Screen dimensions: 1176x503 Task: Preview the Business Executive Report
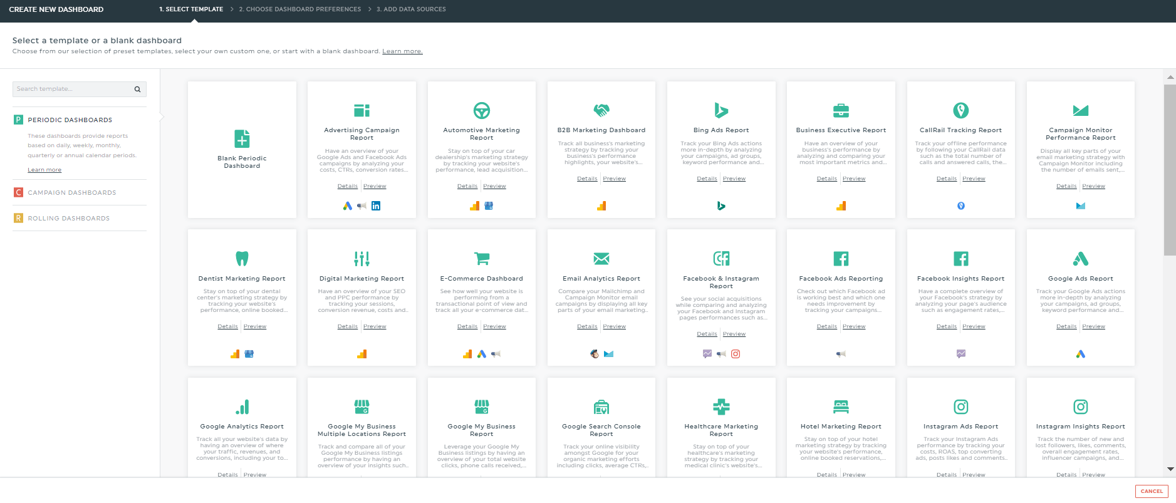(x=854, y=179)
